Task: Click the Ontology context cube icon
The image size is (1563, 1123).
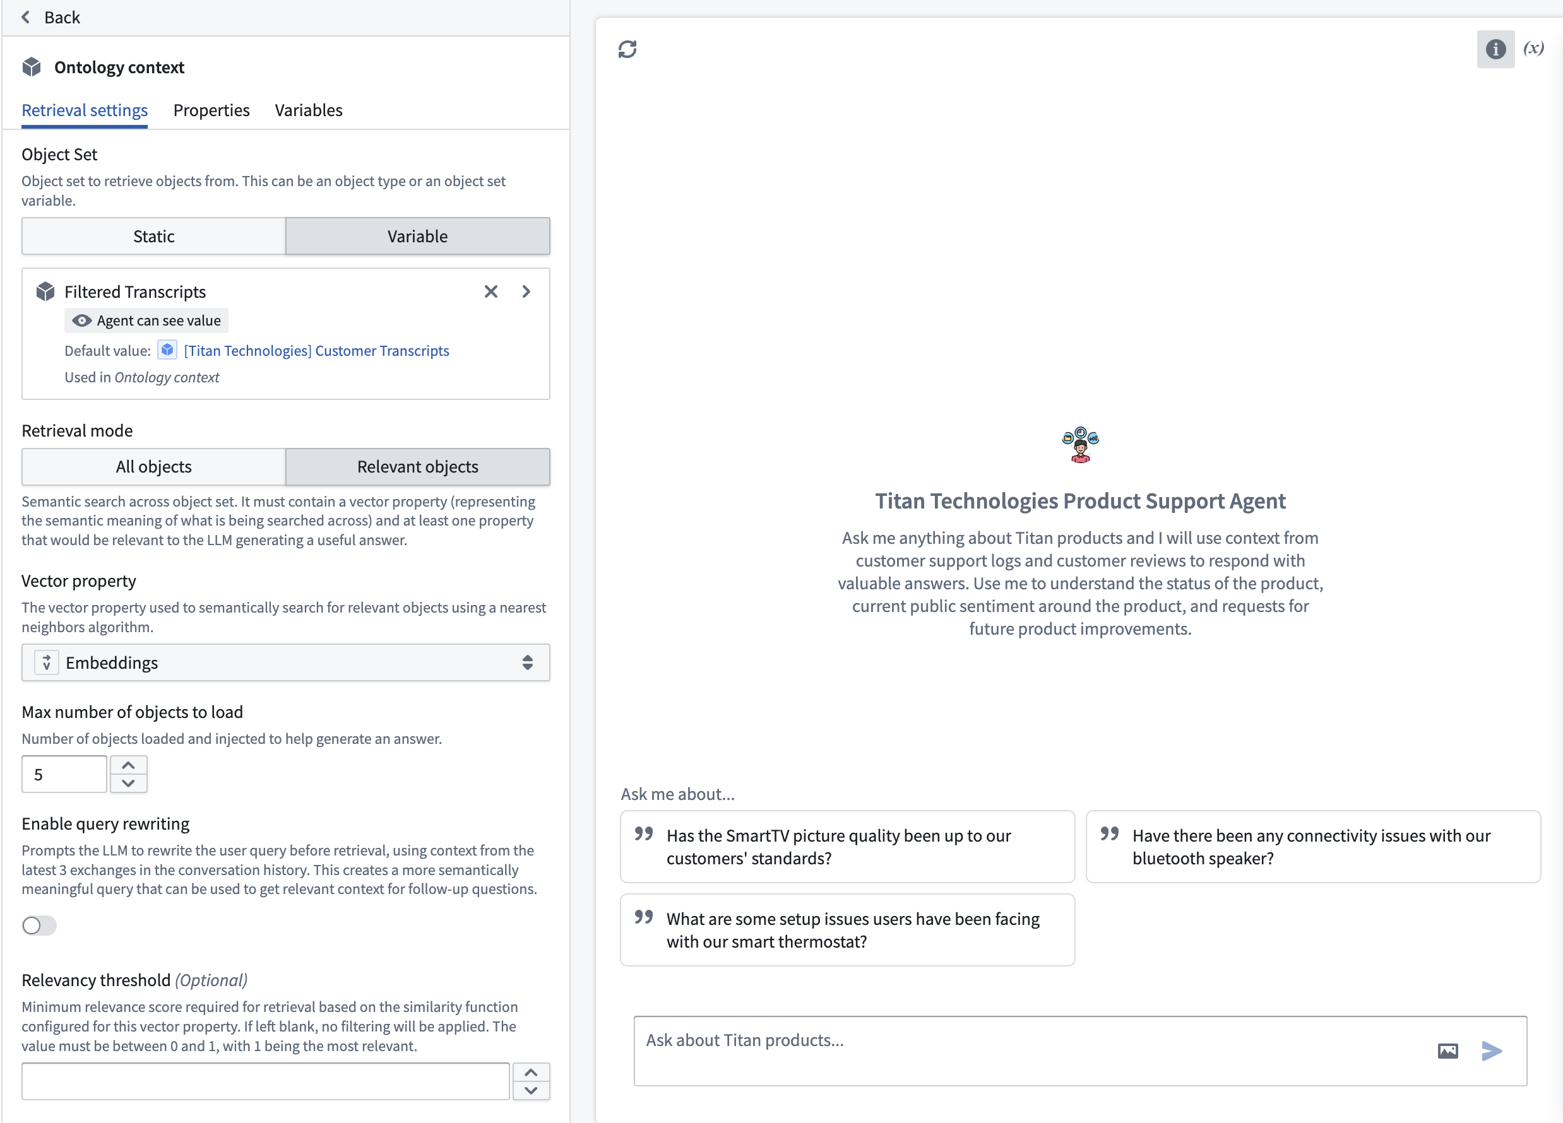Action: click(30, 66)
